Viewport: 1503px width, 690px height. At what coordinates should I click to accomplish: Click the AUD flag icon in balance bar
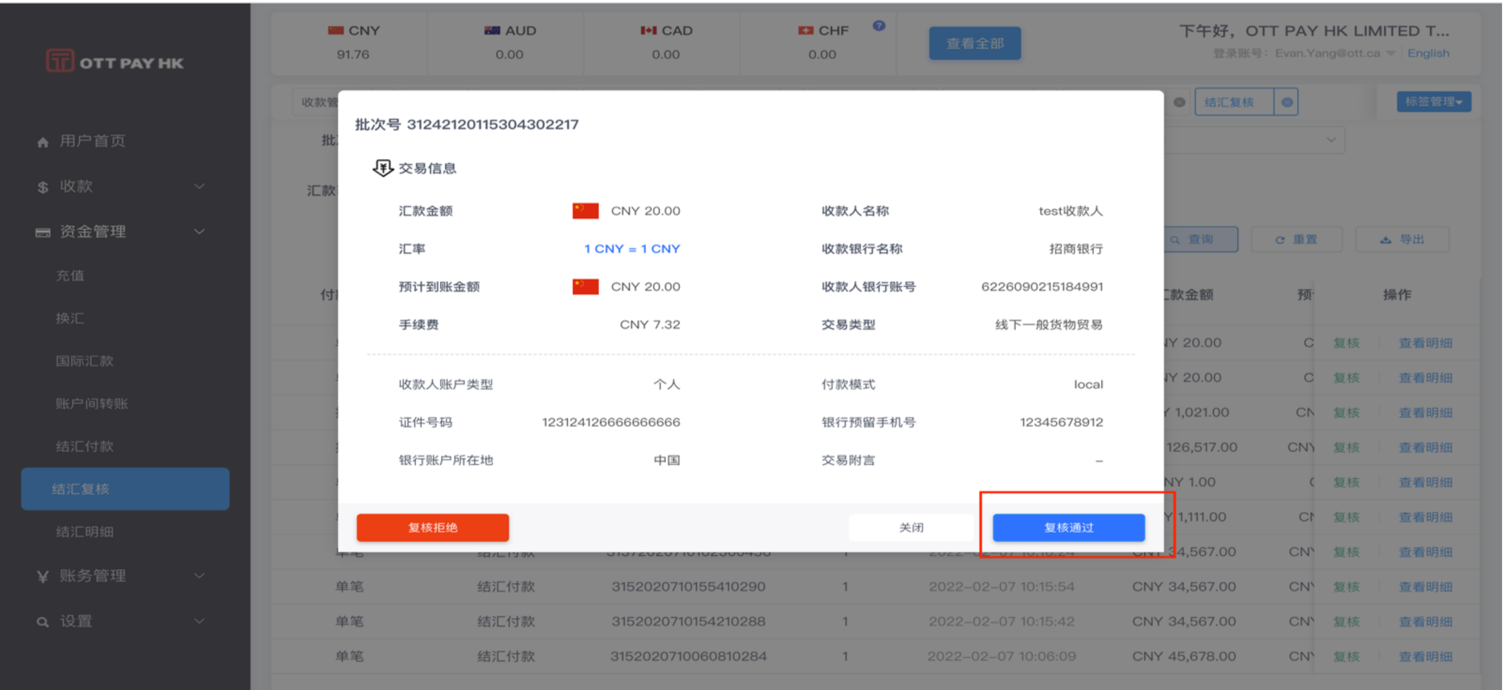(x=492, y=30)
